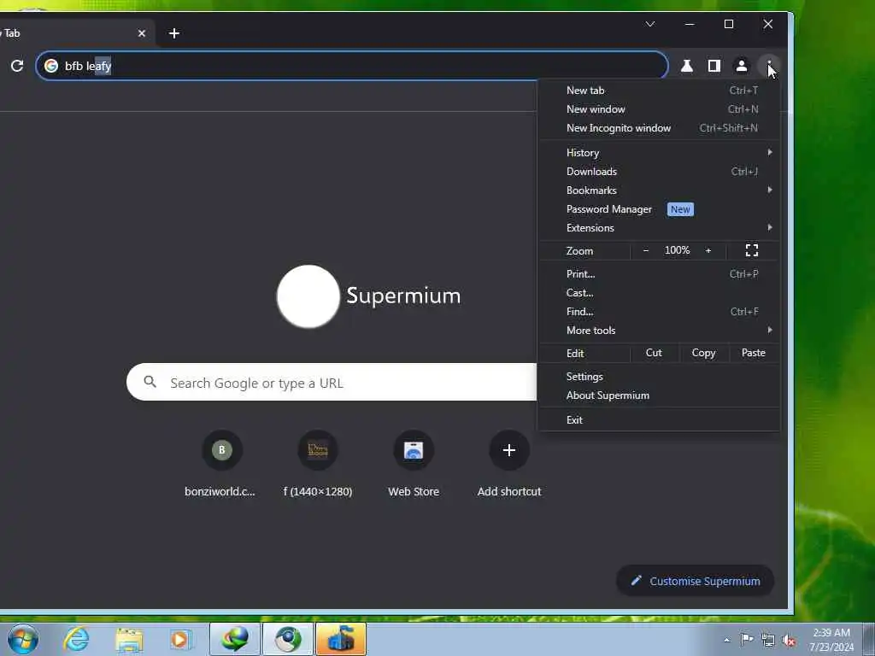Click Cut in the Edit row
The width and height of the screenshot is (875, 656).
[654, 353]
